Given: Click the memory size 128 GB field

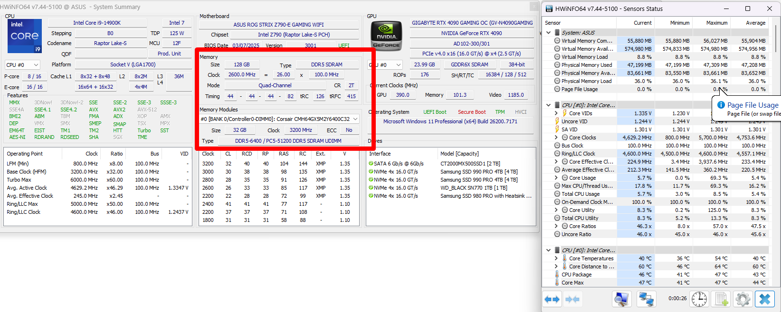Looking at the screenshot, I should (x=241, y=64).
